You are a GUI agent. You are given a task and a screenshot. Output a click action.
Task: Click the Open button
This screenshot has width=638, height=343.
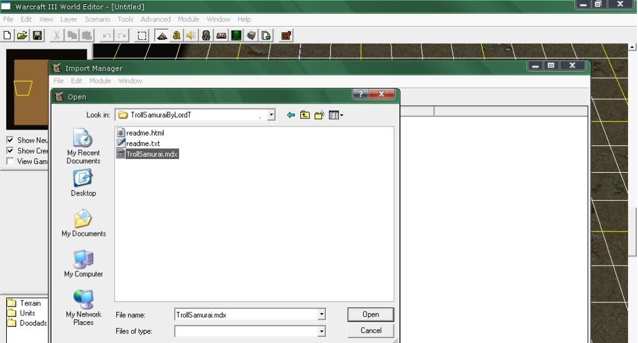371,314
